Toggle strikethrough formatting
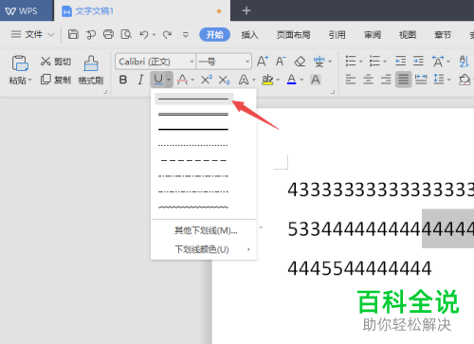Image resolution: width=474 pixels, height=344 pixels. 182,80
